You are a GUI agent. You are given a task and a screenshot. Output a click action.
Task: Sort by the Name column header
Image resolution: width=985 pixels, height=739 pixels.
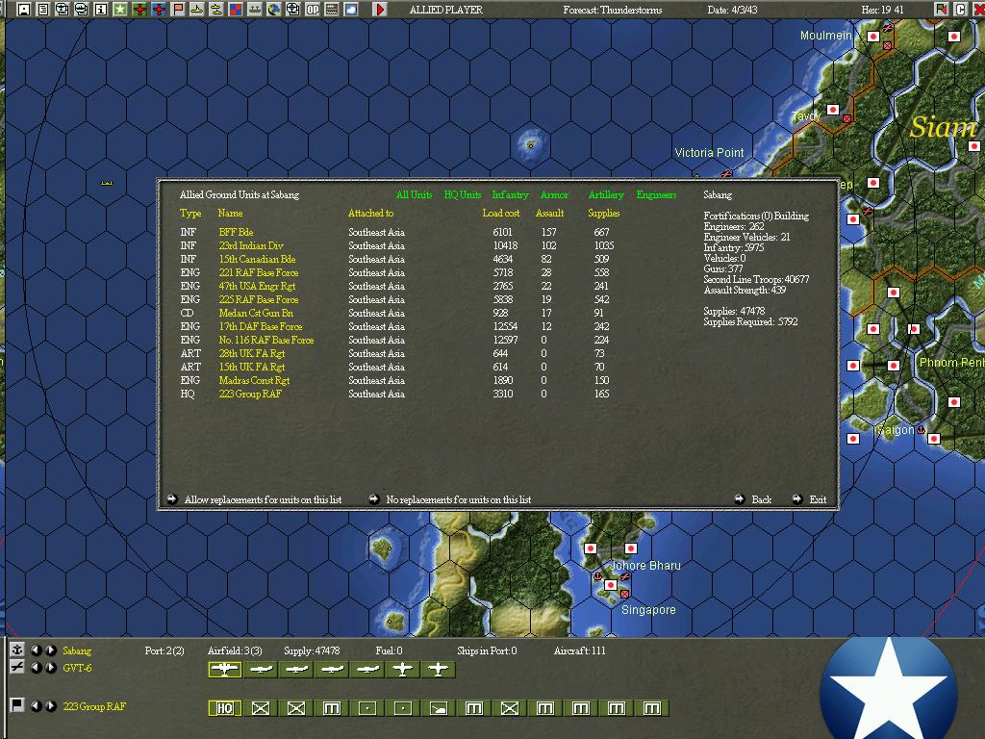[x=230, y=213]
